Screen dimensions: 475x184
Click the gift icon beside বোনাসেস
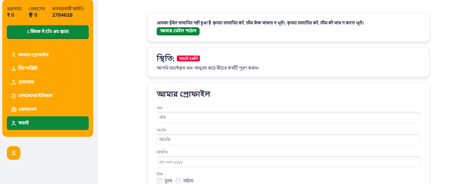pos(14,109)
